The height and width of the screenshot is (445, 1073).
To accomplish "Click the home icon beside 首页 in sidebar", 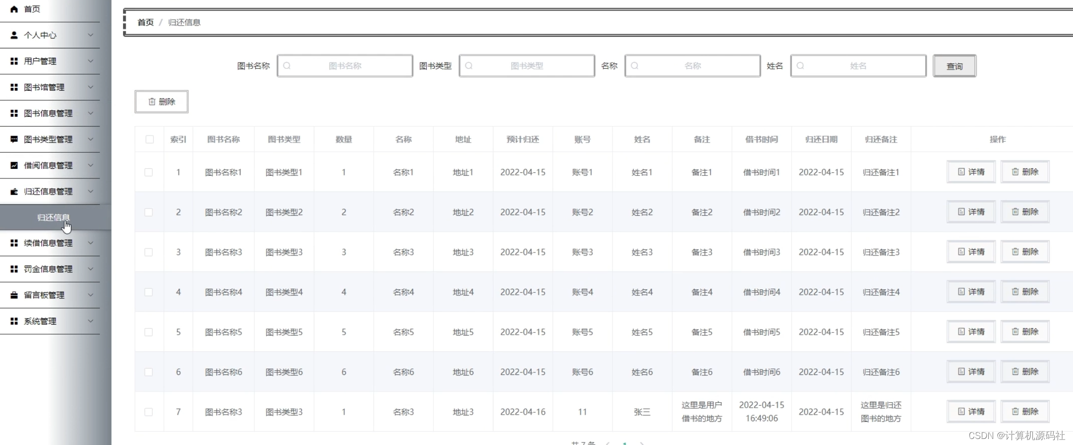I will pos(14,9).
